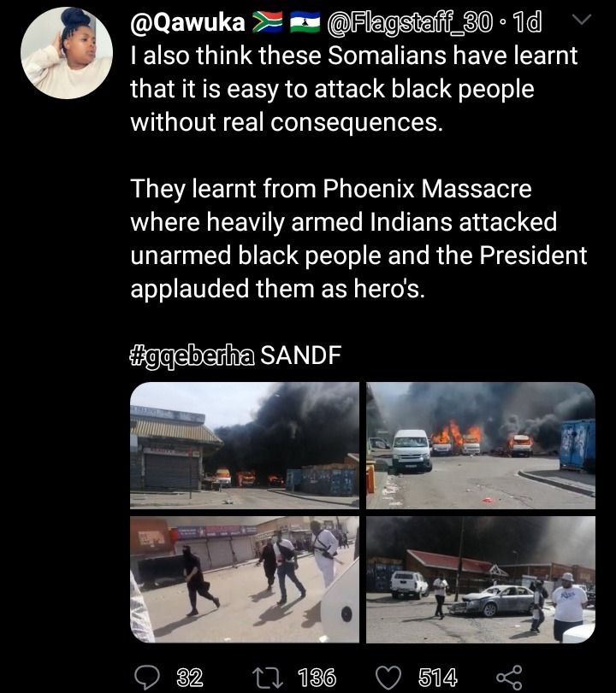Click the South African flag emoji

click(x=267, y=21)
